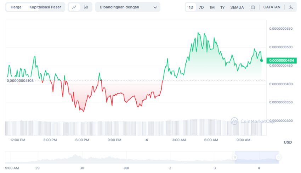Switch to line chart view icon
The height and width of the screenshot is (173, 301).
tap(74, 7)
